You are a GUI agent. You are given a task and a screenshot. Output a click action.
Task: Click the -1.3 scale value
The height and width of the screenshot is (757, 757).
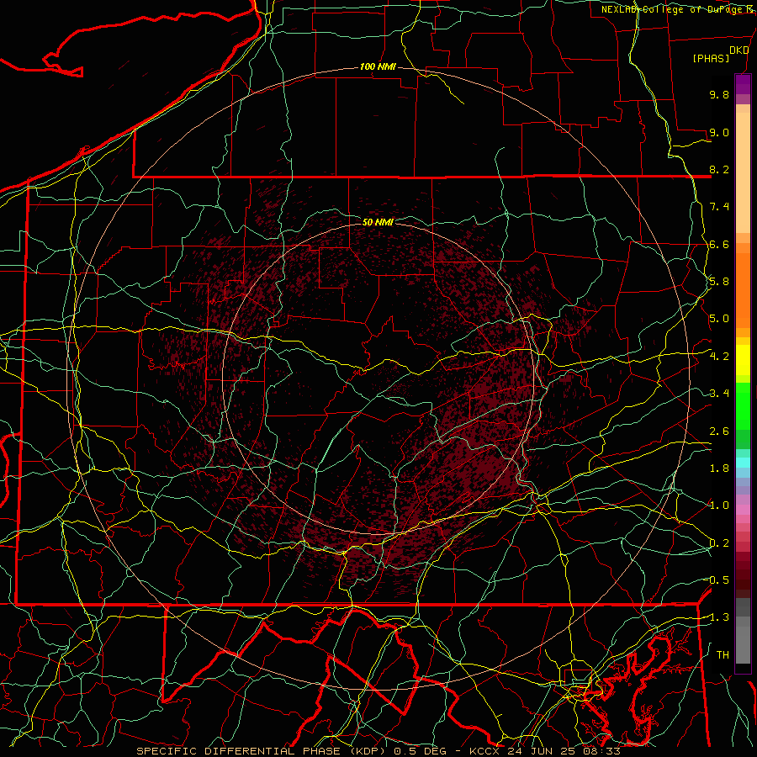click(718, 617)
